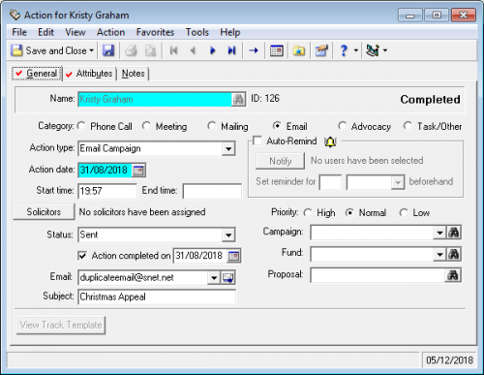Expand Help icon dropdown arrow
Screen dimensions: 484x375
point(356,50)
